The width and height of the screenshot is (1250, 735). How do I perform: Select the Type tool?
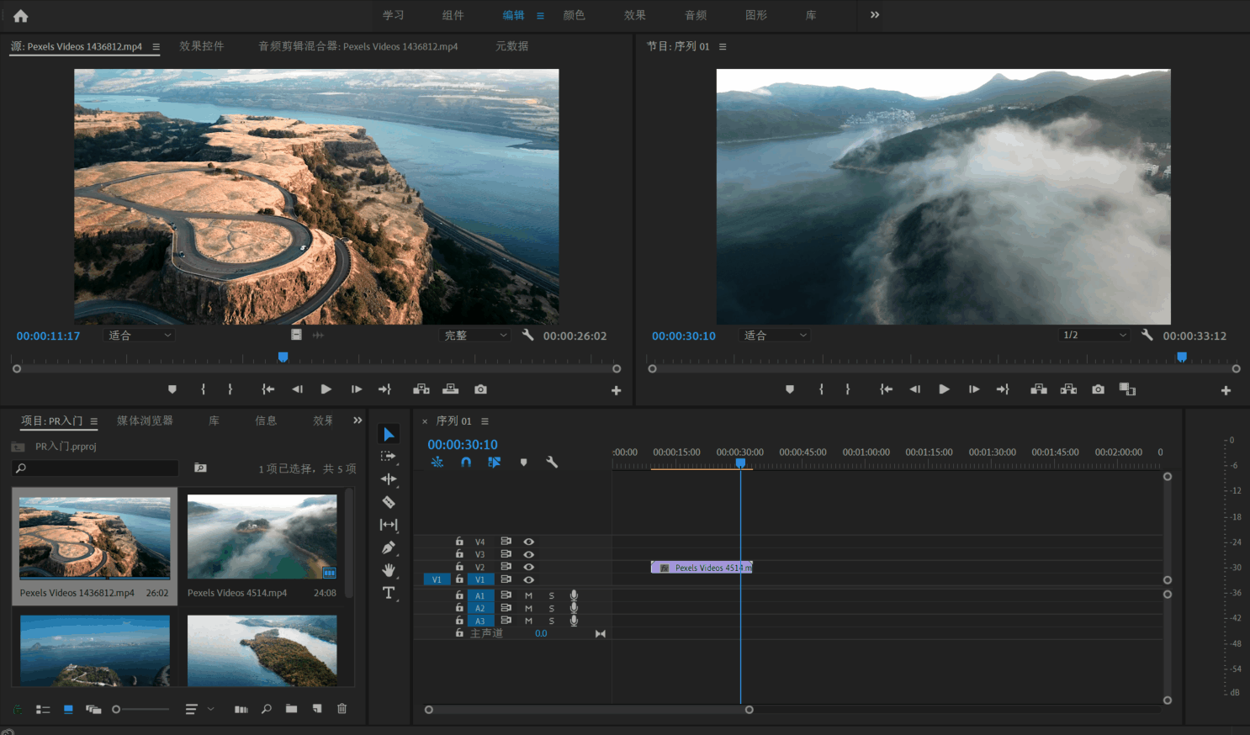(x=389, y=593)
